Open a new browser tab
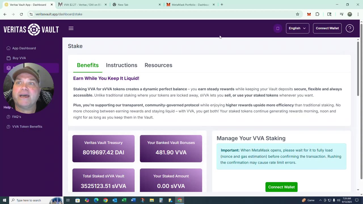Viewport: 363px width, 204px height. pyautogui.click(x=222, y=5)
